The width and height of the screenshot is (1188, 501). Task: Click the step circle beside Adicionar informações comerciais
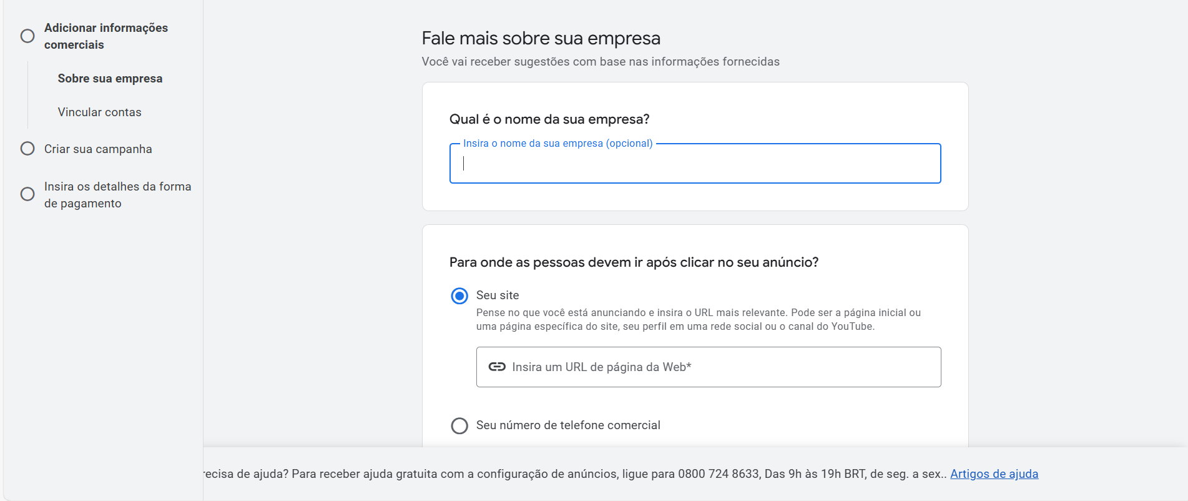(27, 36)
